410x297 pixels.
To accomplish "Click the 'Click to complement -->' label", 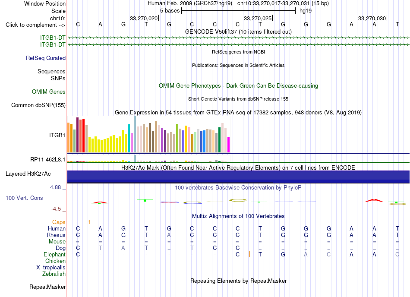I will 35,25.
